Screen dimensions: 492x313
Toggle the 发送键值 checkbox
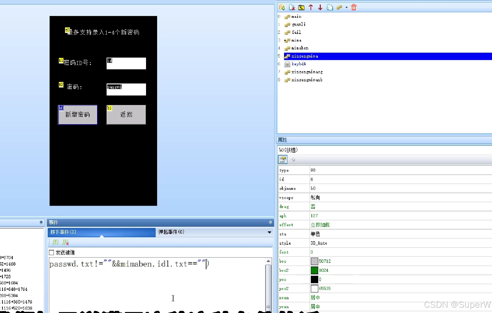coord(51,253)
